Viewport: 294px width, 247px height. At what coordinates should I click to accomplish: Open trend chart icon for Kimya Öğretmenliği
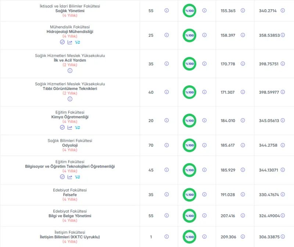tap(70, 127)
